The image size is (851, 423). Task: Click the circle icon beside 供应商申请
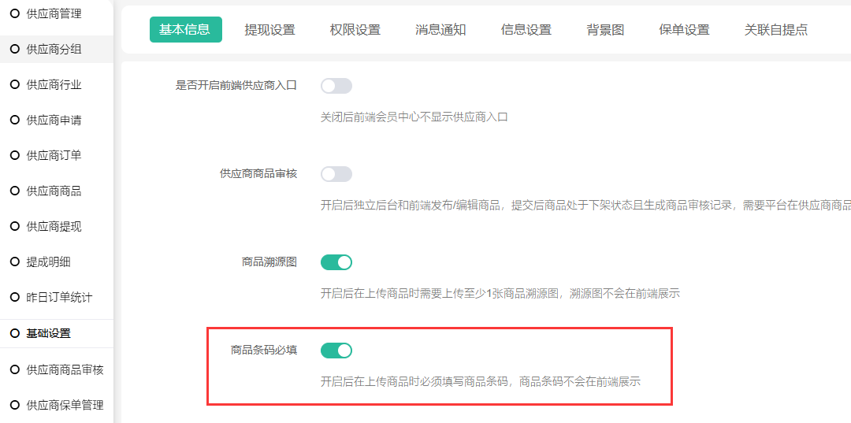[x=14, y=120]
